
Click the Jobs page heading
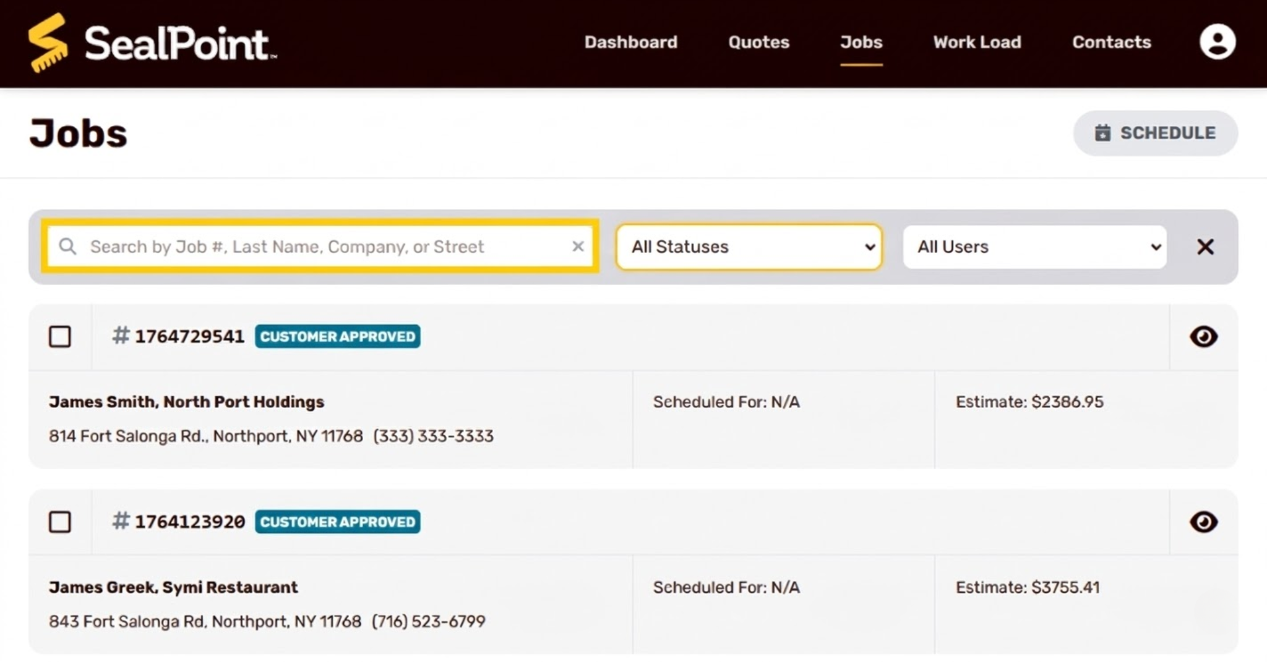click(x=79, y=133)
